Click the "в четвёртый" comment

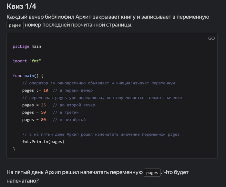click(x=69, y=120)
